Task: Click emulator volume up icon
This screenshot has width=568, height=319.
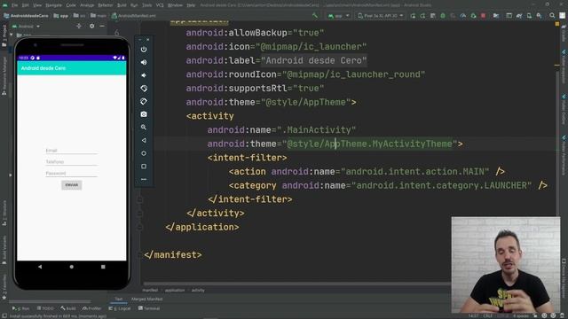Action: (x=144, y=62)
